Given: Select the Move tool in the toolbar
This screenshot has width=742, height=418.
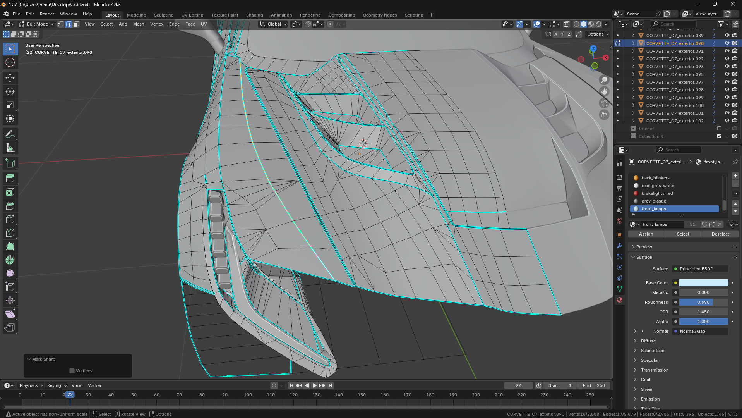Looking at the screenshot, I should click(x=10, y=78).
